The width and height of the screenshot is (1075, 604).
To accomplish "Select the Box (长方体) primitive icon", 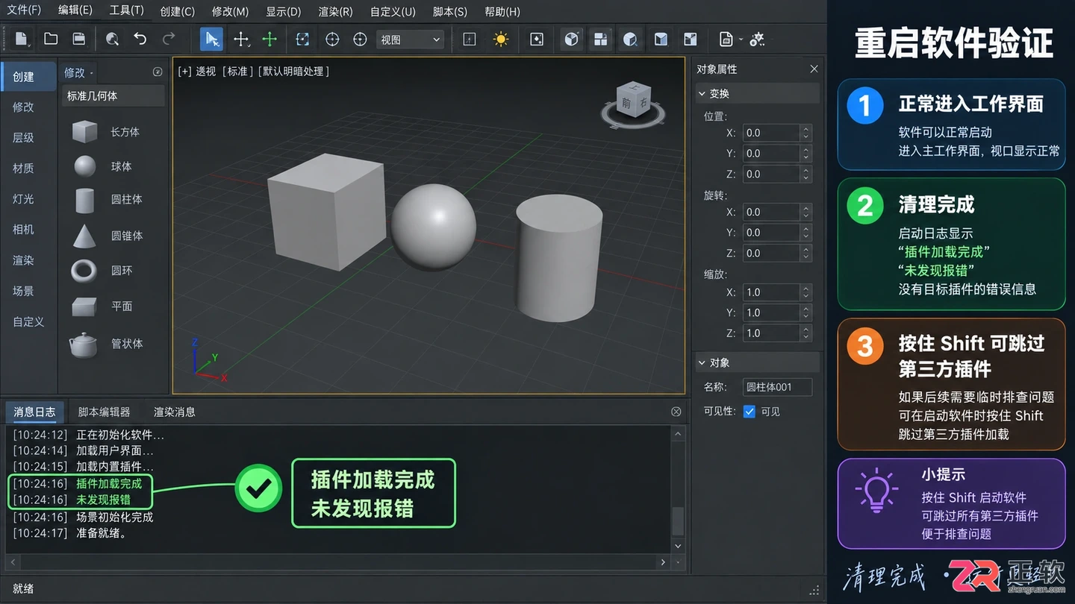I will tap(84, 132).
